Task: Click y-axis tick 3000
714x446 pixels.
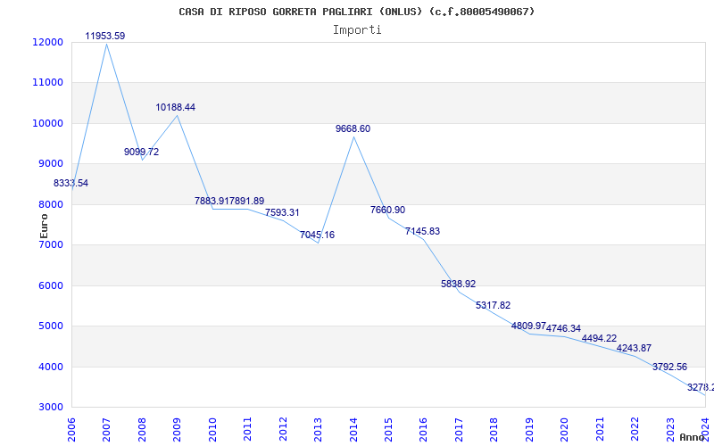Action: [50, 408]
